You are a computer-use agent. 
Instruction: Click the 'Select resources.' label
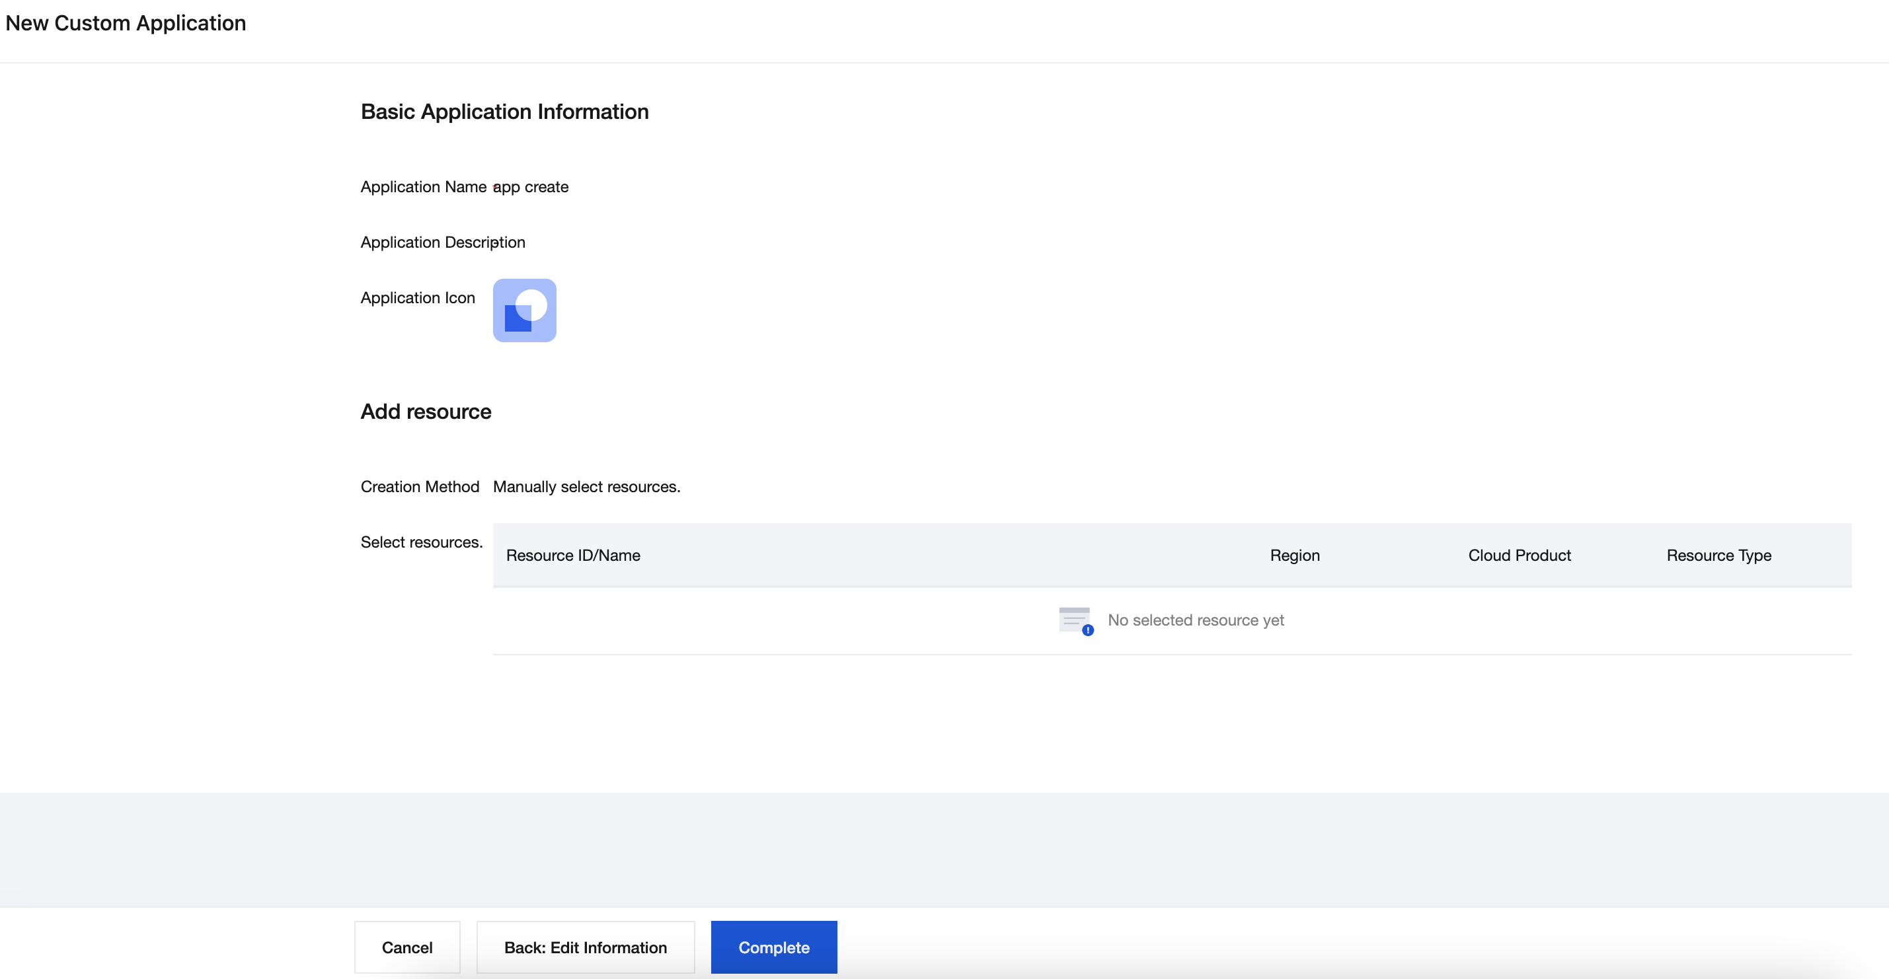point(421,542)
